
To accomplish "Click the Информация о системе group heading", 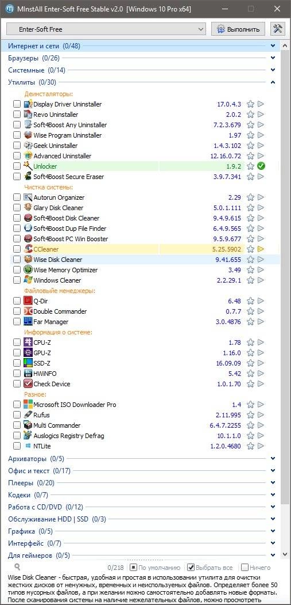I will pos(58,332).
